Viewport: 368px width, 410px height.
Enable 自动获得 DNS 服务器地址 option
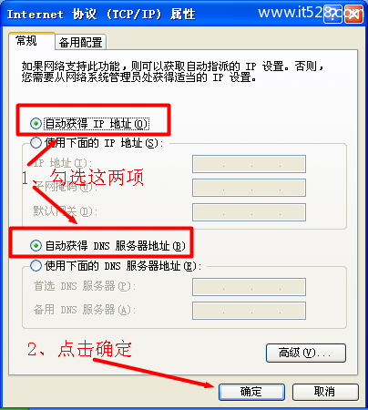(x=36, y=245)
